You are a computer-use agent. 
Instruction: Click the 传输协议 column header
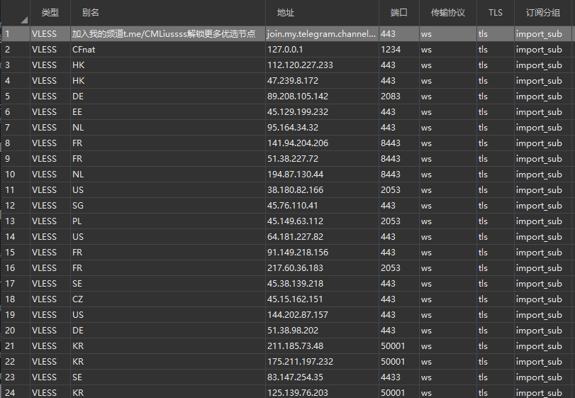click(448, 13)
